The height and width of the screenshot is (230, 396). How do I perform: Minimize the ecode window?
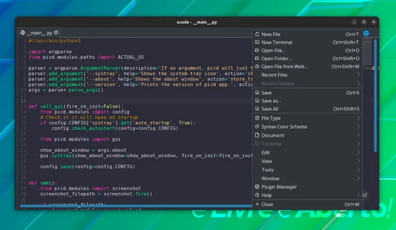354,22
